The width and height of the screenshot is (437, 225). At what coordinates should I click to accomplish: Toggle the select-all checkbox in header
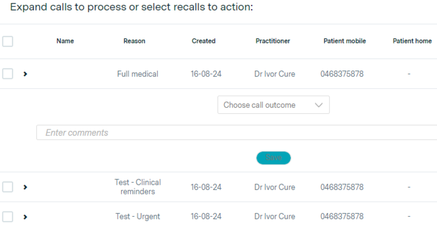tap(7, 41)
